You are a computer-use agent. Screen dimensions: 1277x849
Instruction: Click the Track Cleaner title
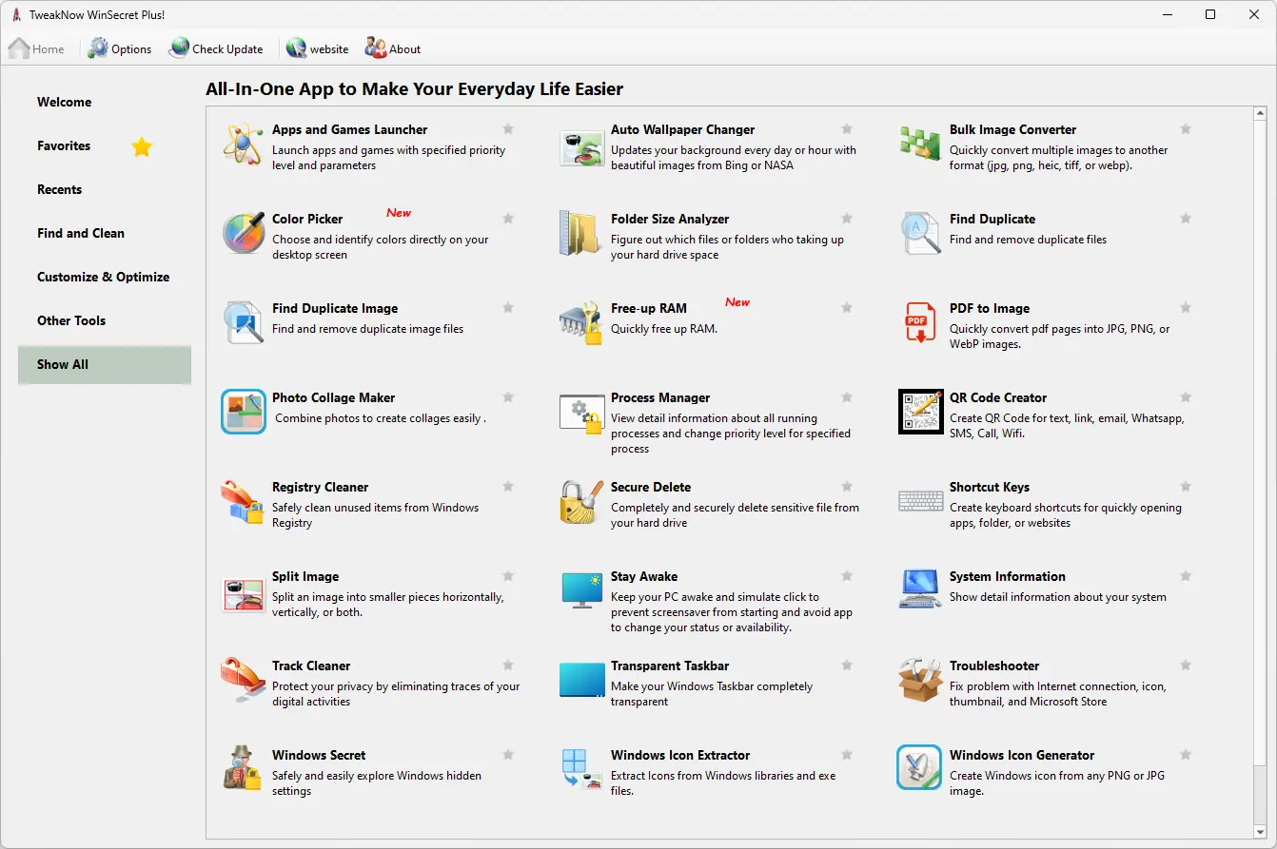(311, 666)
